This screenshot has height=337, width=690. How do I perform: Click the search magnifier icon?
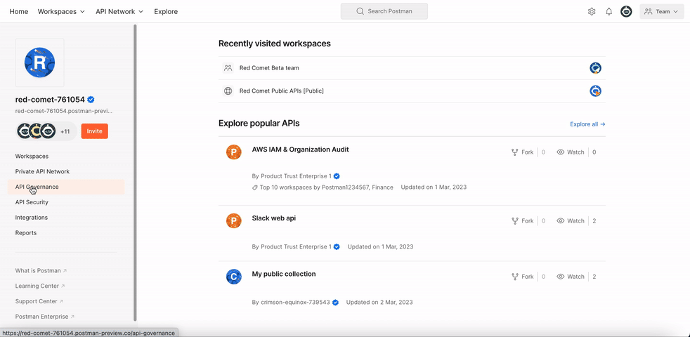360,11
